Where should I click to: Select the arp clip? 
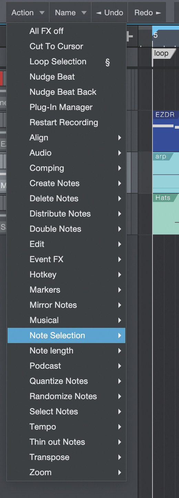pyautogui.click(x=166, y=173)
